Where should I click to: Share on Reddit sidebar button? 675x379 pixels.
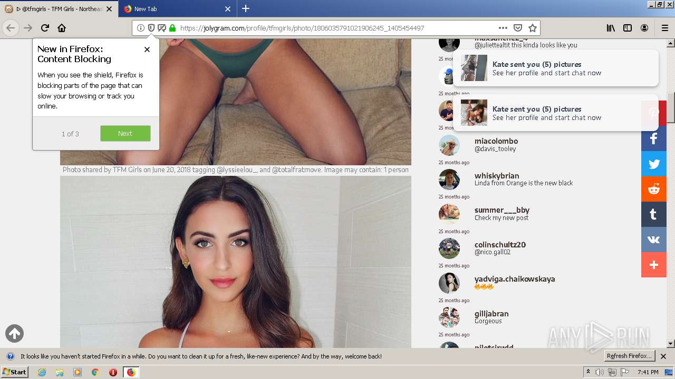tap(654, 189)
